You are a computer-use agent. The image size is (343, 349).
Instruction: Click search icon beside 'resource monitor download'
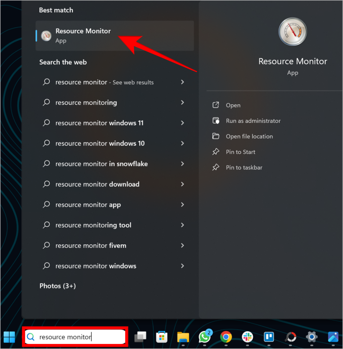(46, 184)
